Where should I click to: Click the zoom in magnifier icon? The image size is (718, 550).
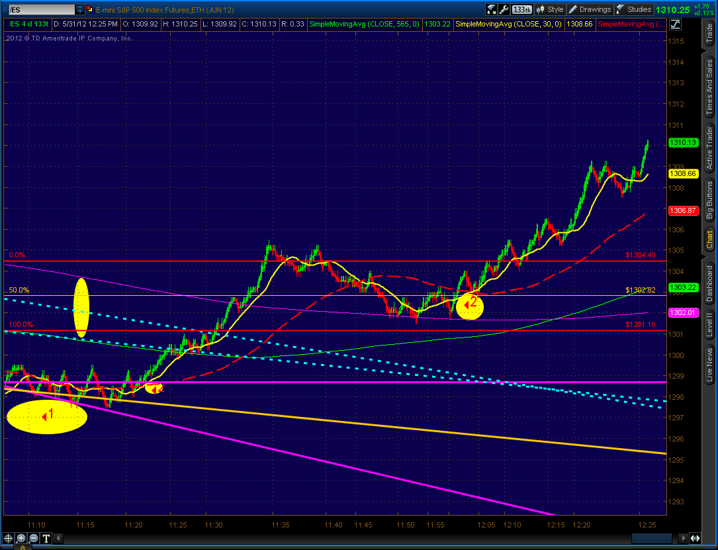(21, 539)
